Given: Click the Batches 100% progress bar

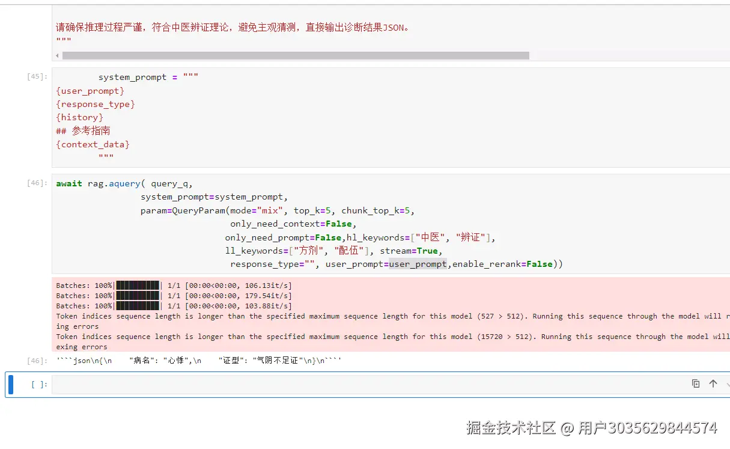Looking at the screenshot, I should pyautogui.click(x=138, y=286).
